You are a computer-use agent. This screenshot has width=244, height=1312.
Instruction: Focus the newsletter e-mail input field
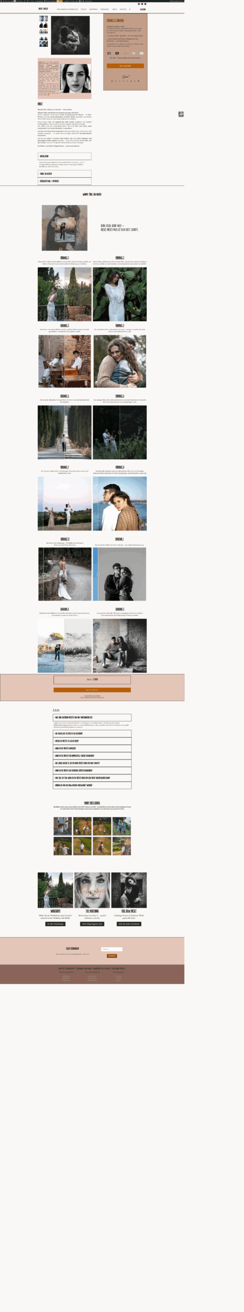pyautogui.click(x=112, y=949)
